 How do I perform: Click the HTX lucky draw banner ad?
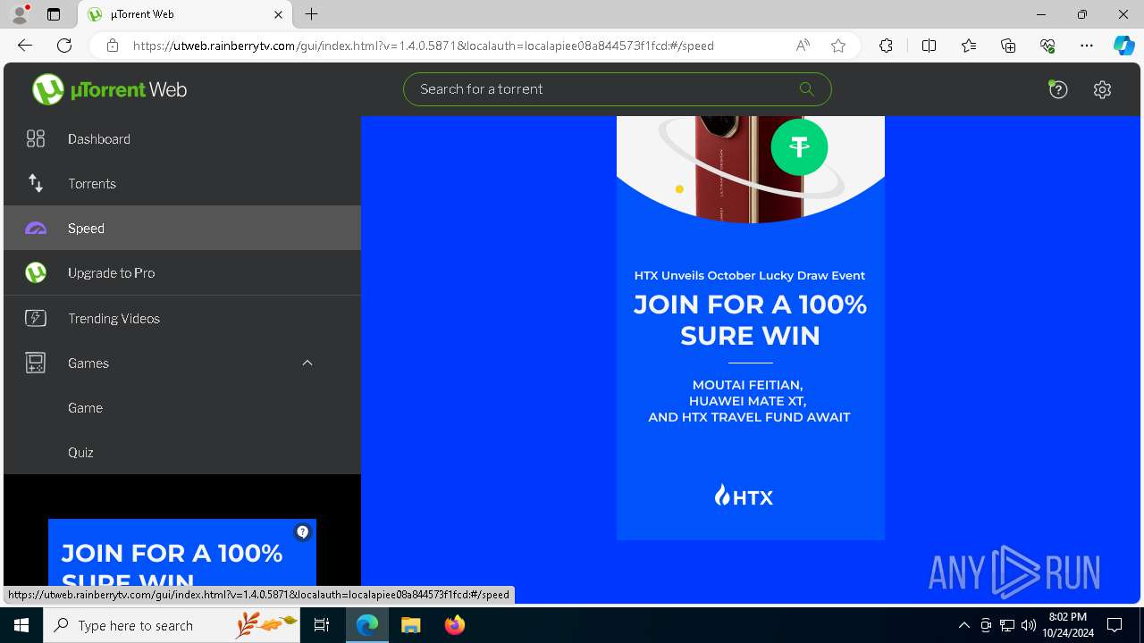click(751, 328)
